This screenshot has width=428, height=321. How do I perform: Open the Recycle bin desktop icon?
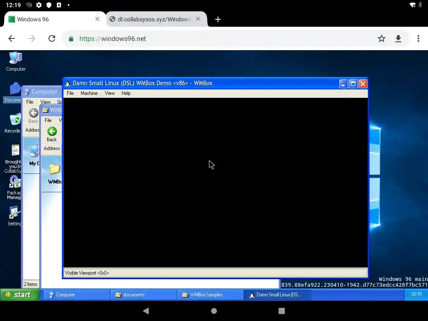(x=13, y=123)
